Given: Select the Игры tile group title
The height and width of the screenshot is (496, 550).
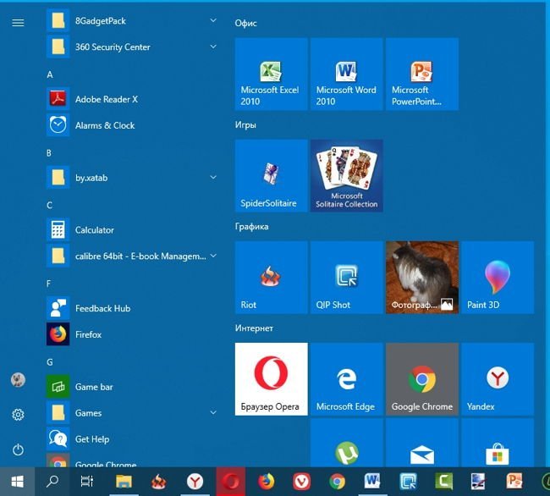Looking at the screenshot, I should point(245,125).
